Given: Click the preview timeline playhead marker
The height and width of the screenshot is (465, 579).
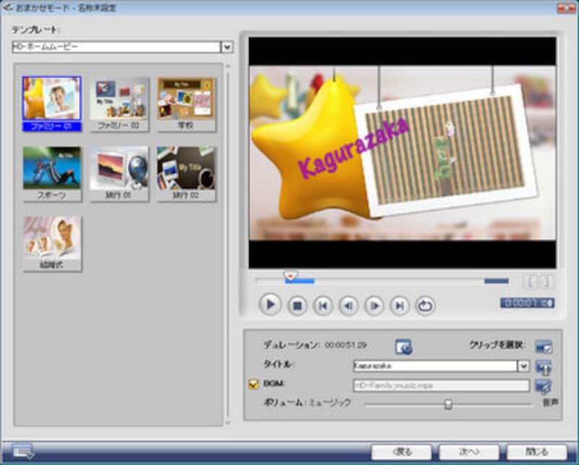Looking at the screenshot, I should pos(290,276).
